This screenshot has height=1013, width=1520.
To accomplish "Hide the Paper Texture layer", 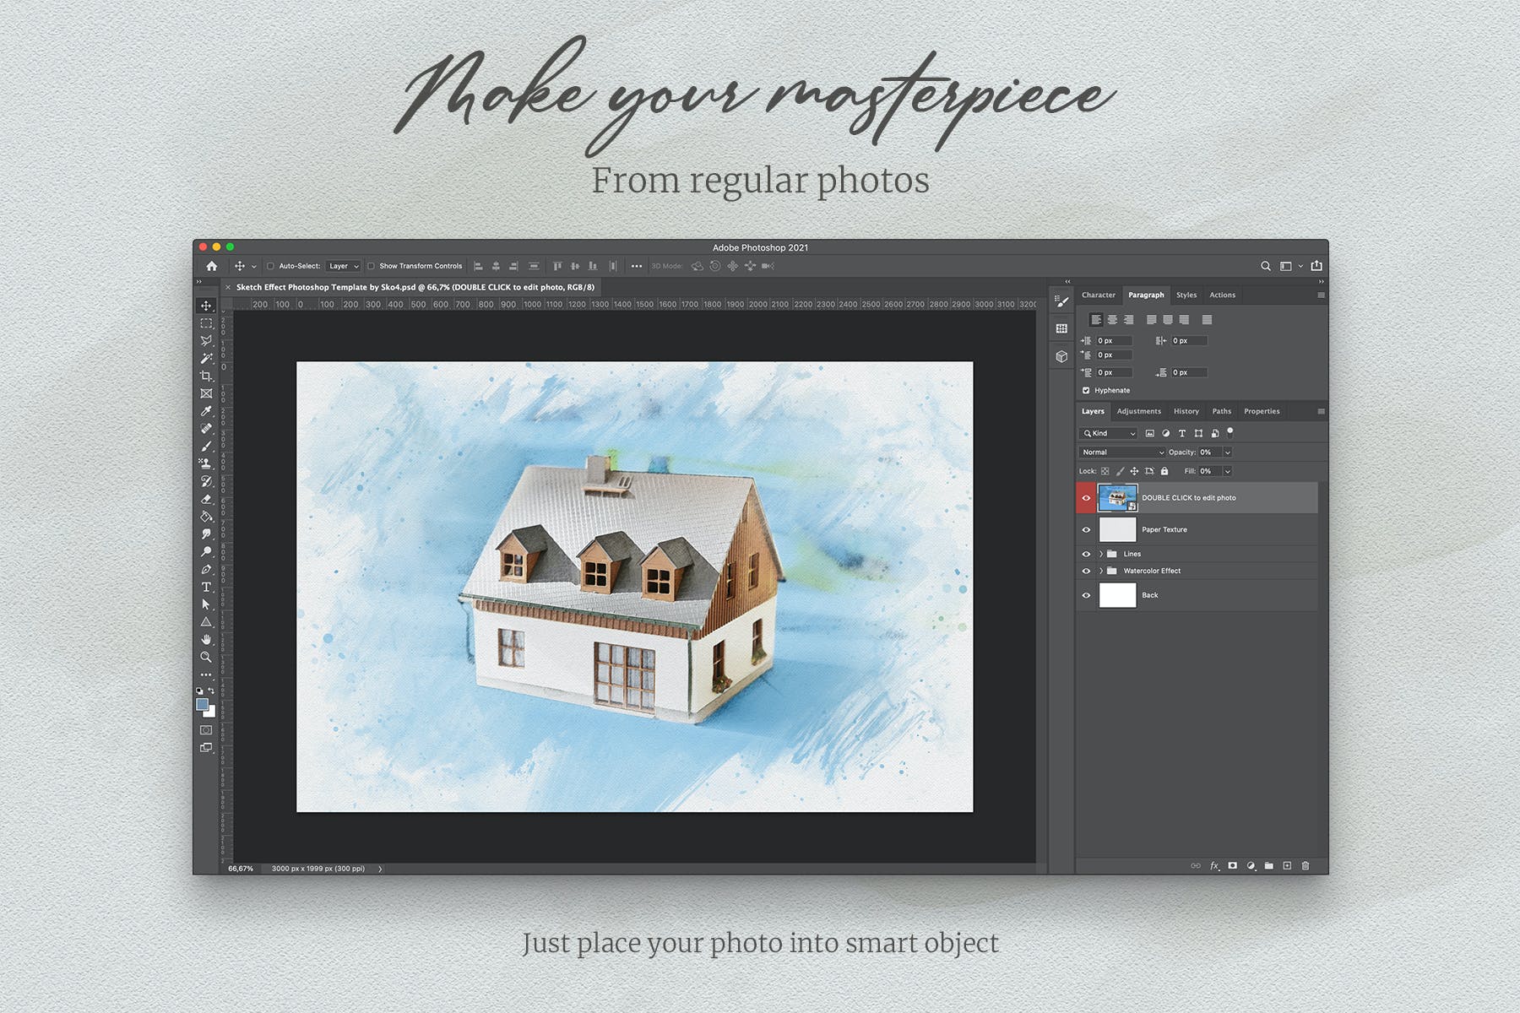I will (x=1086, y=530).
